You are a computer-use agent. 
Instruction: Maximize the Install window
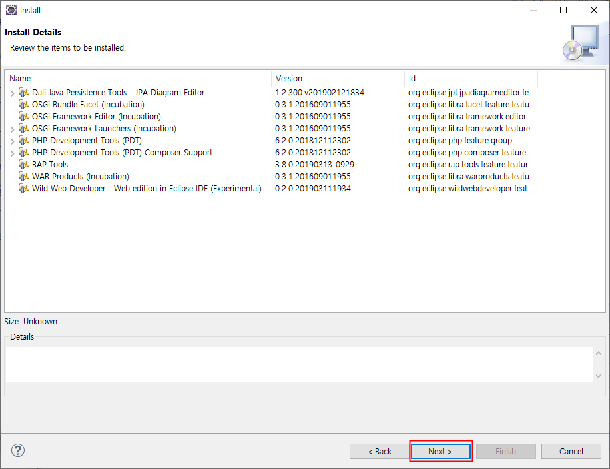point(563,10)
